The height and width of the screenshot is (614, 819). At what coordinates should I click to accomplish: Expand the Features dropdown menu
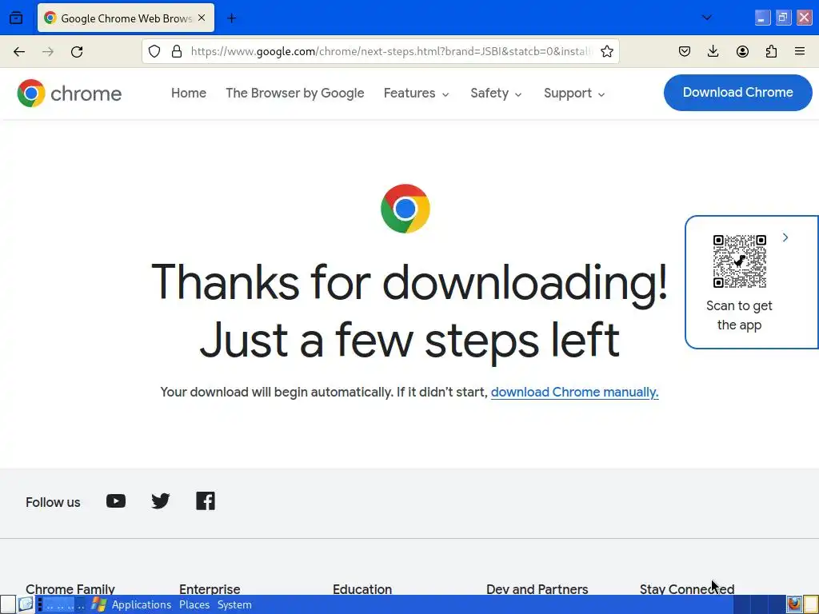point(416,93)
